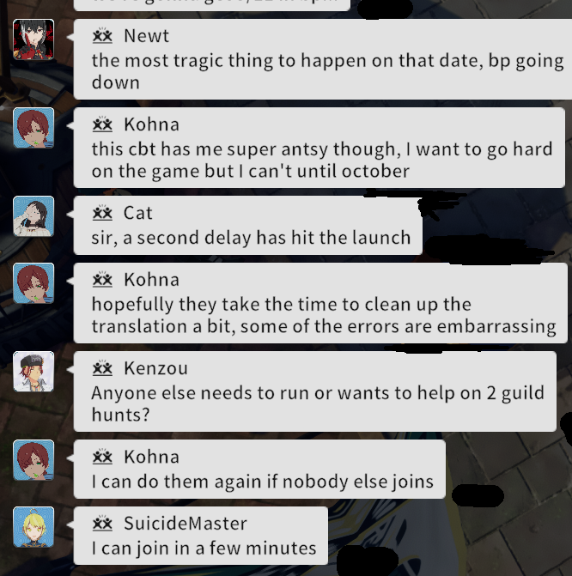This screenshot has height=576, width=572.
Task: Click the 'I can join in a few minutes' bubble
Action: (201, 536)
